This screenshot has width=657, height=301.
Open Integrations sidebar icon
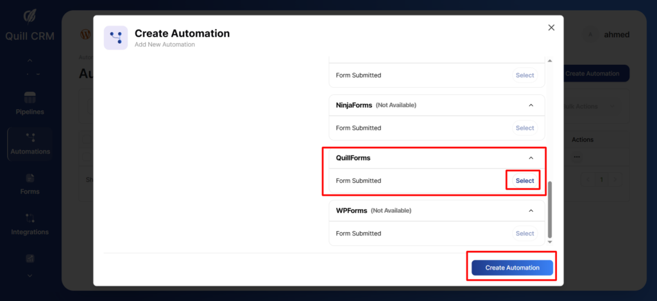tap(30, 218)
